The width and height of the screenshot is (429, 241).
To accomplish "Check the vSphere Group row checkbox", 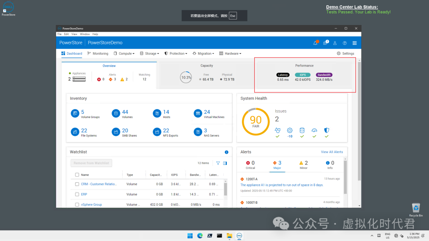I will [77, 205].
